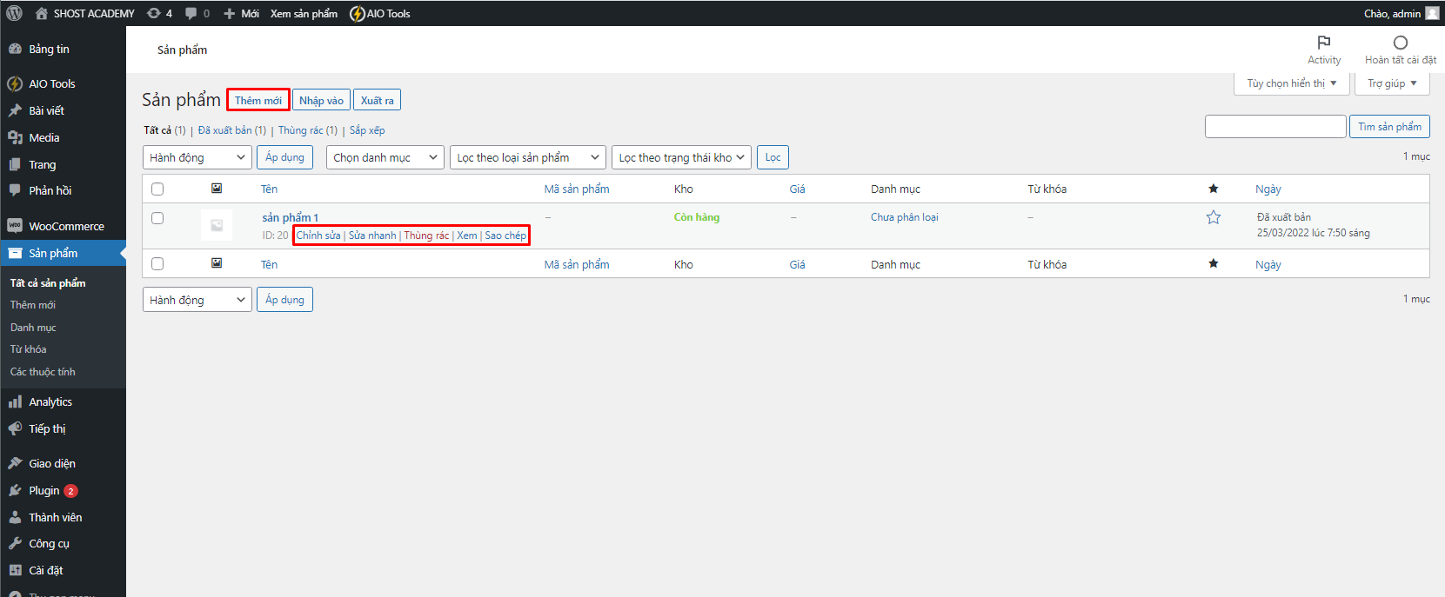The height and width of the screenshot is (597, 1445).
Task: Open Danh mục submenu item
Action: (x=33, y=328)
